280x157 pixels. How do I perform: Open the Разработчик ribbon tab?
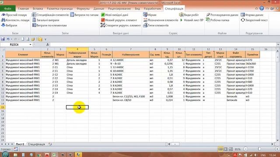coord(152,9)
